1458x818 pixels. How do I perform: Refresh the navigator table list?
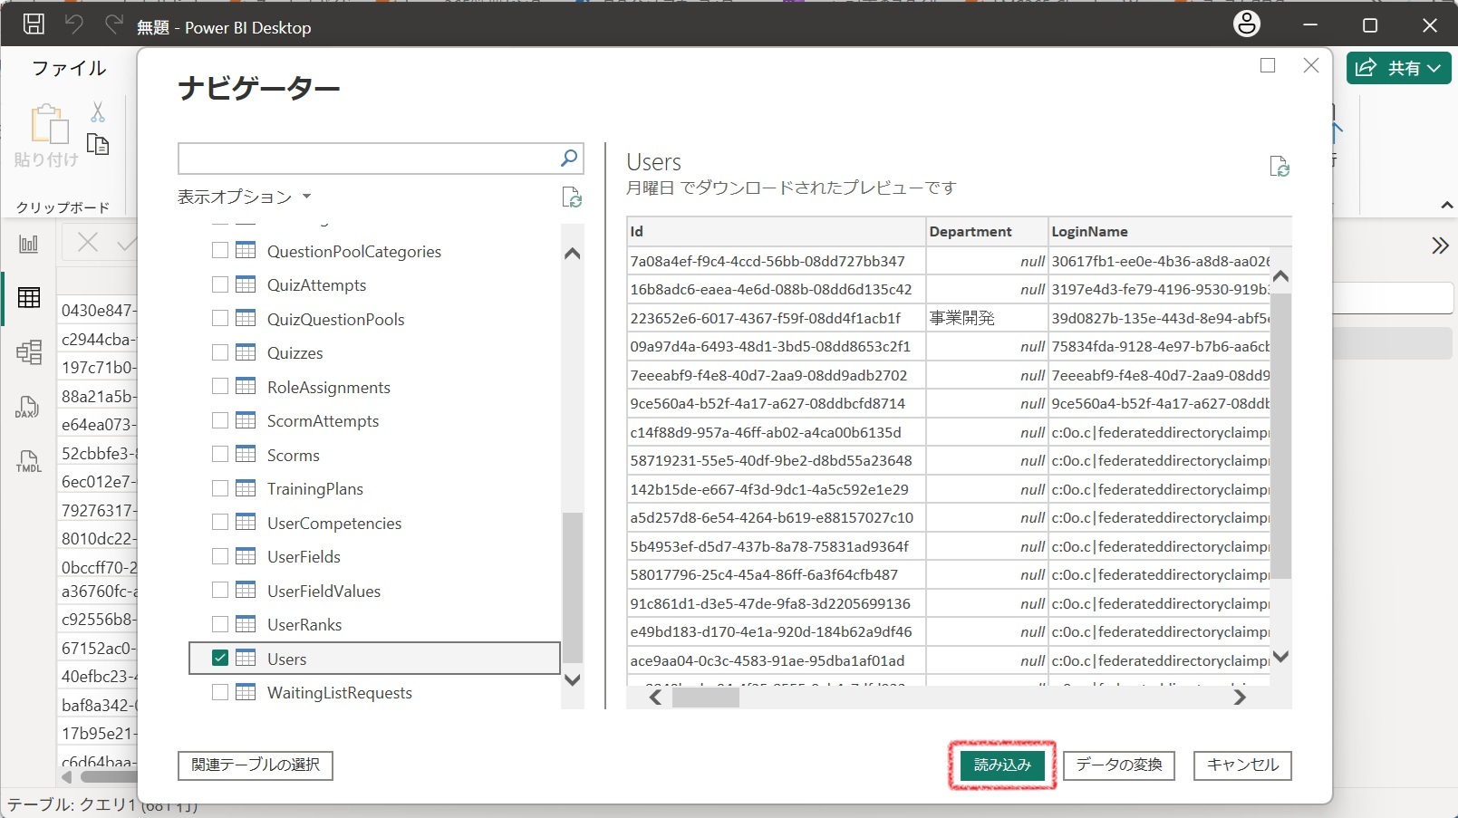(571, 197)
